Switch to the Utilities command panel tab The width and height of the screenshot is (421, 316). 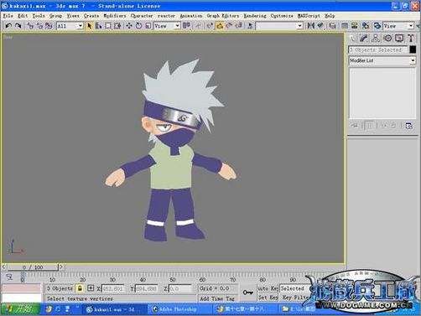point(411,39)
